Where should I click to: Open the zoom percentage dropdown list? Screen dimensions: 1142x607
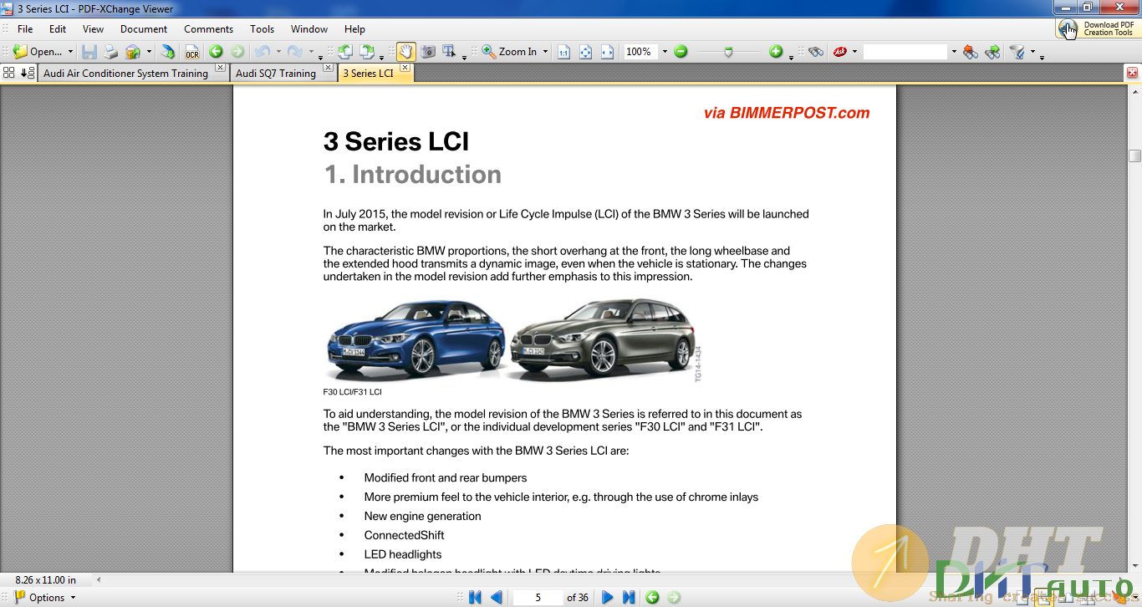(665, 52)
